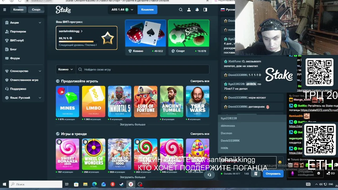This screenshot has width=338, height=190.
Task: Click the Акции gift icon
Action: click(7, 22)
